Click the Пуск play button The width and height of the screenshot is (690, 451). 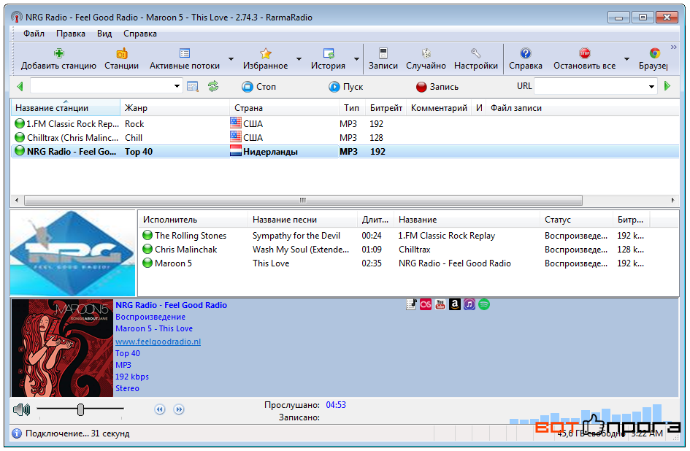point(346,87)
